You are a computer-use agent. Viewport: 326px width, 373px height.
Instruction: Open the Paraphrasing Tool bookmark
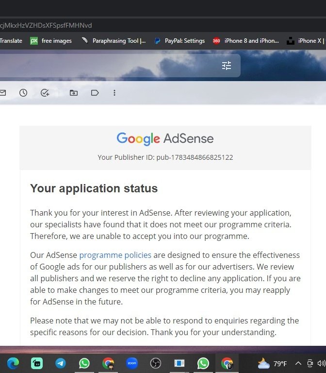coord(114,41)
